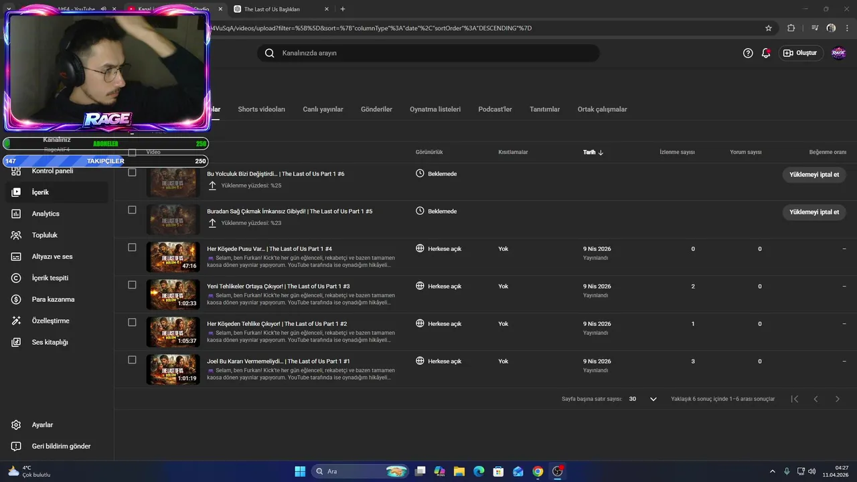The height and width of the screenshot is (482, 857).
Task: Open İçerik tespiti copyright icon
Action: pos(17,278)
